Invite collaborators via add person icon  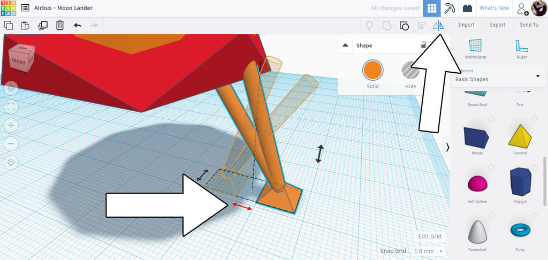[522, 9]
